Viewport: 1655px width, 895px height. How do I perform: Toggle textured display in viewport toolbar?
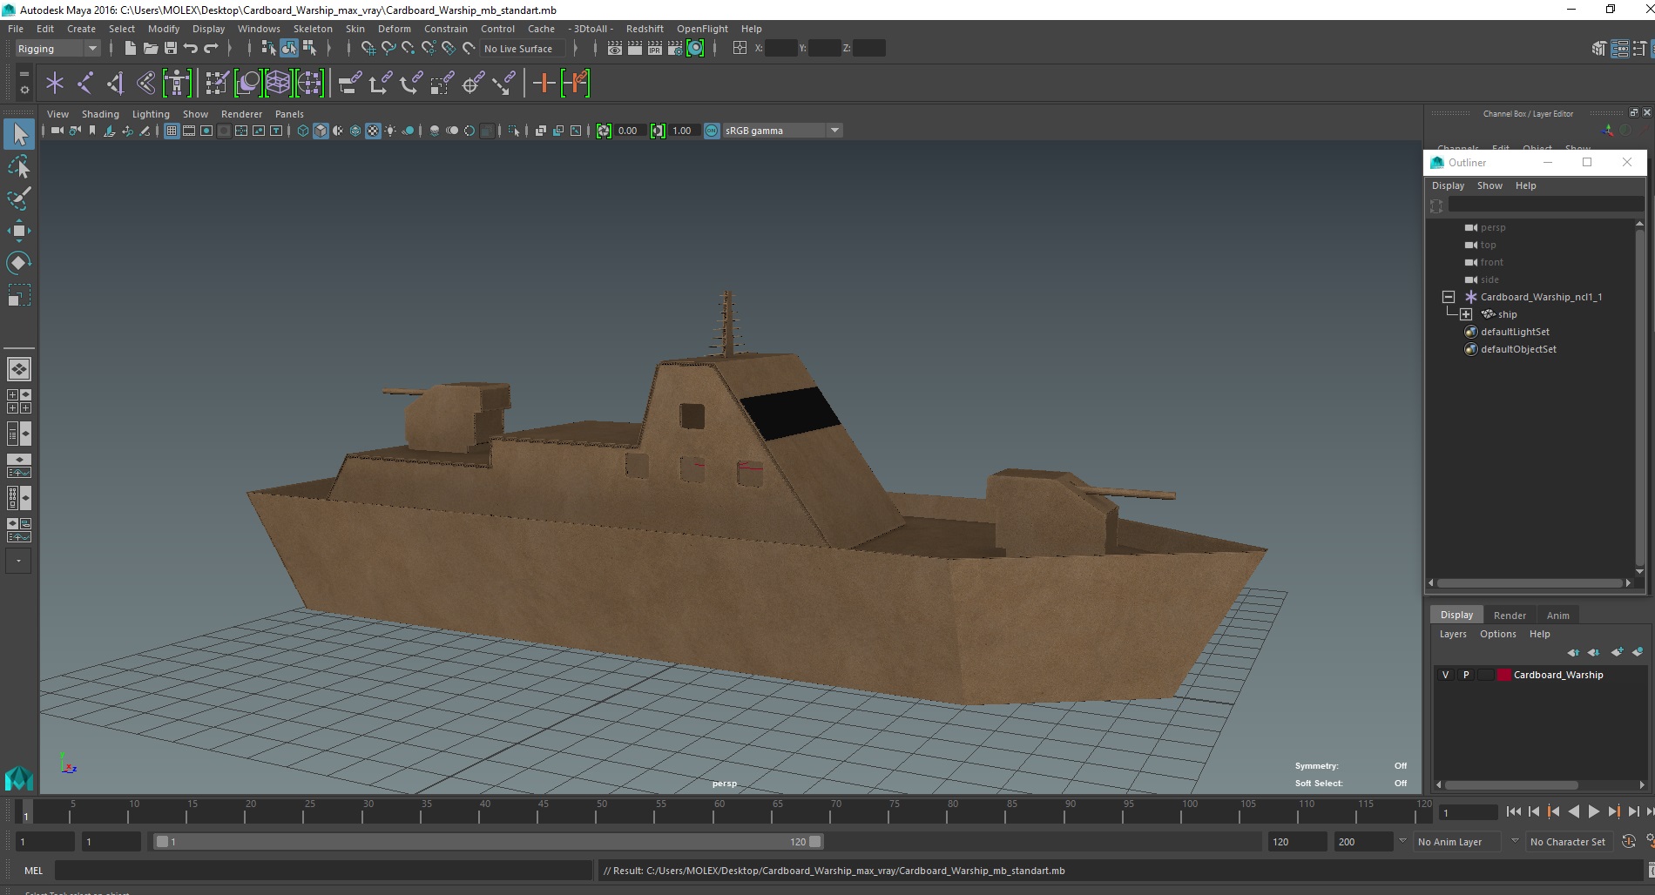click(373, 131)
